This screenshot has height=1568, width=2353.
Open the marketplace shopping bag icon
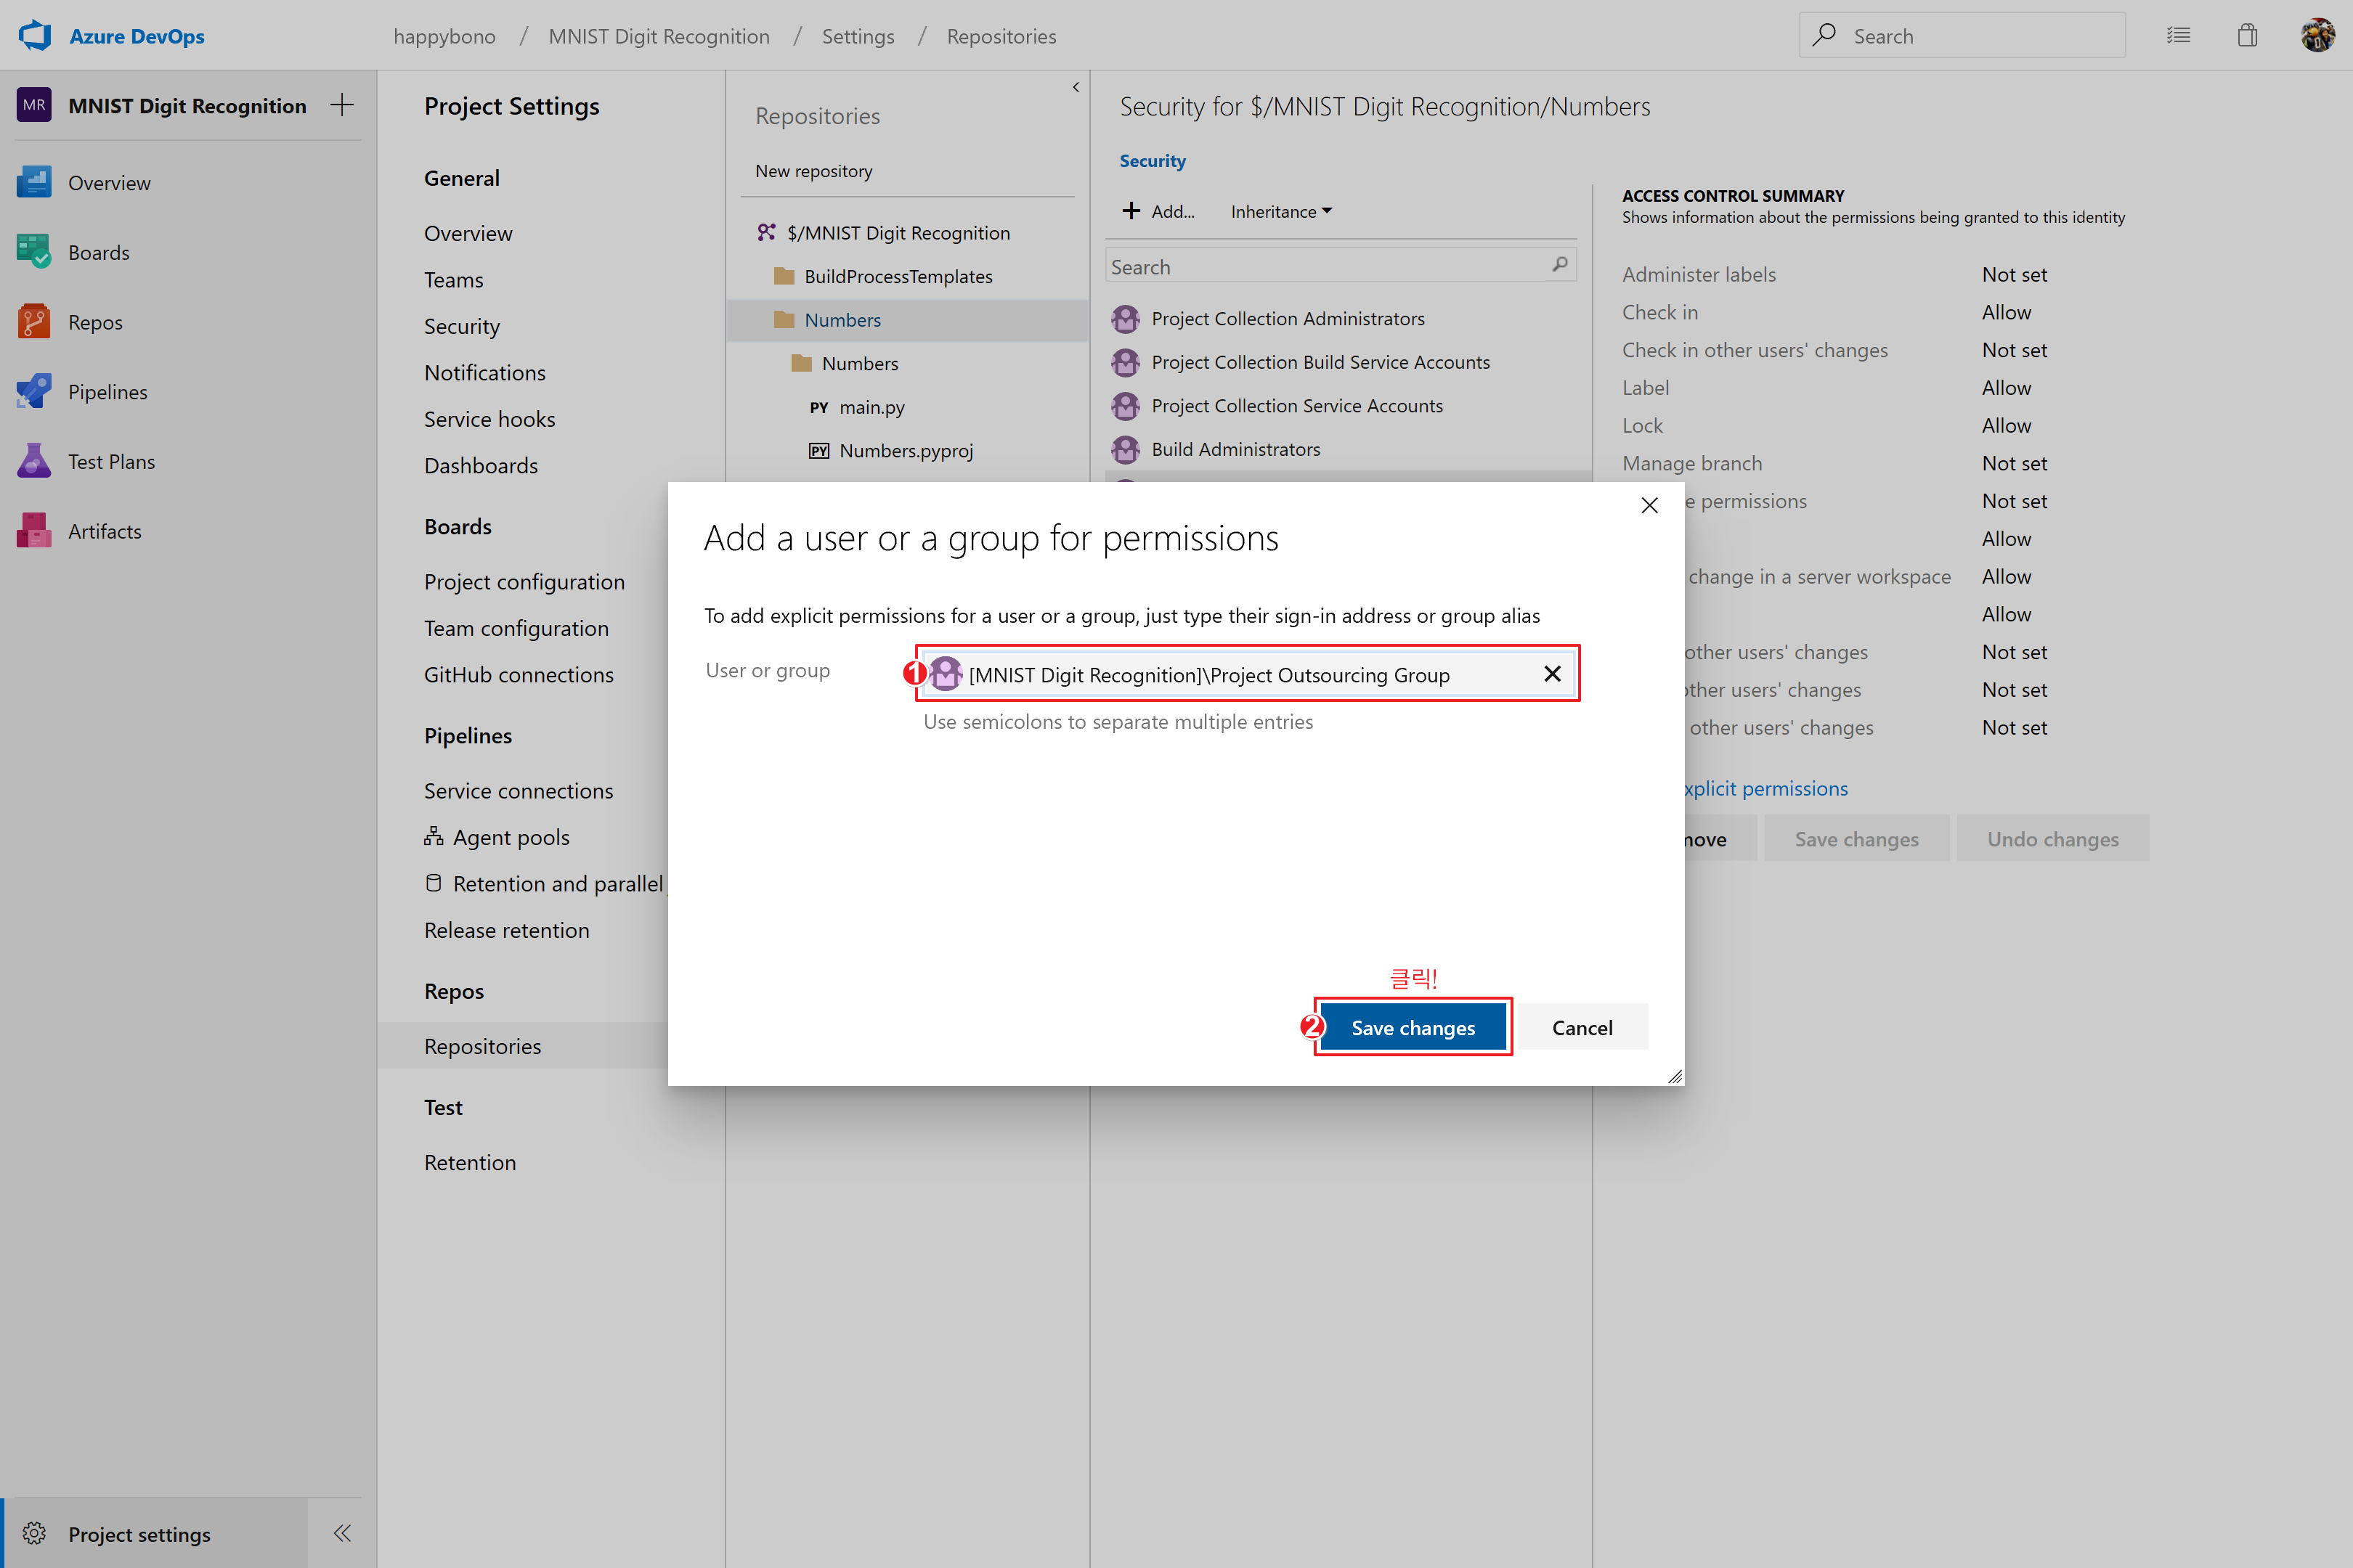point(2248,35)
